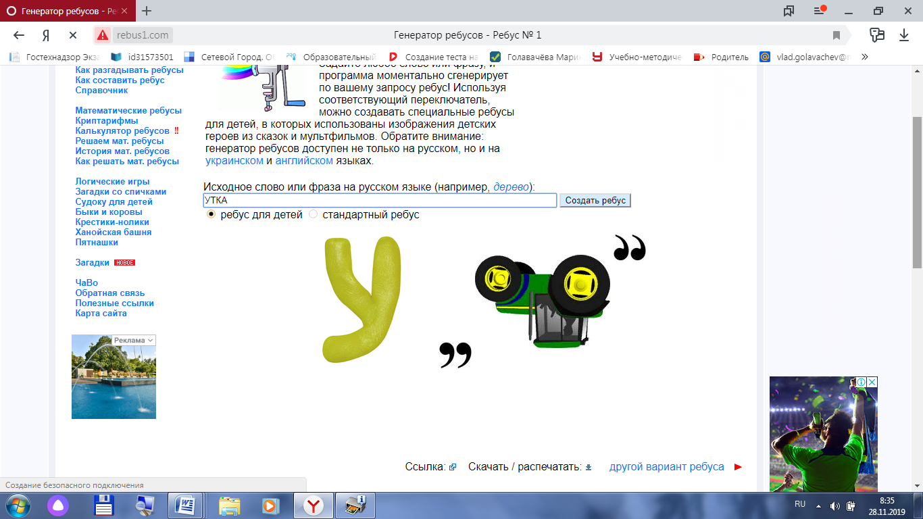Select the Генератор ребусов browser tab
923x519 pixels.
(66, 11)
